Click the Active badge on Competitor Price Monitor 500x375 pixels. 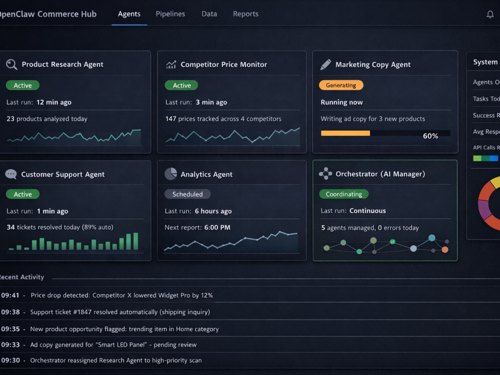coord(181,85)
